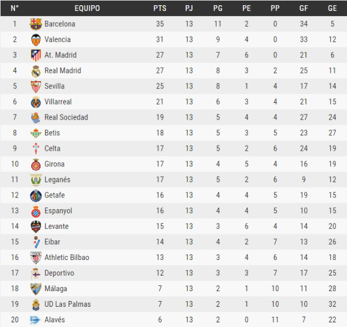Viewport: 347px width, 327px height.
Task: Click the Celta club crest icon
Action: tap(36, 149)
